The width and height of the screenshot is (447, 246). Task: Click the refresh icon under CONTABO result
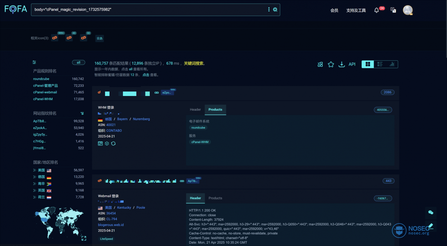pyautogui.click(x=114, y=143)
